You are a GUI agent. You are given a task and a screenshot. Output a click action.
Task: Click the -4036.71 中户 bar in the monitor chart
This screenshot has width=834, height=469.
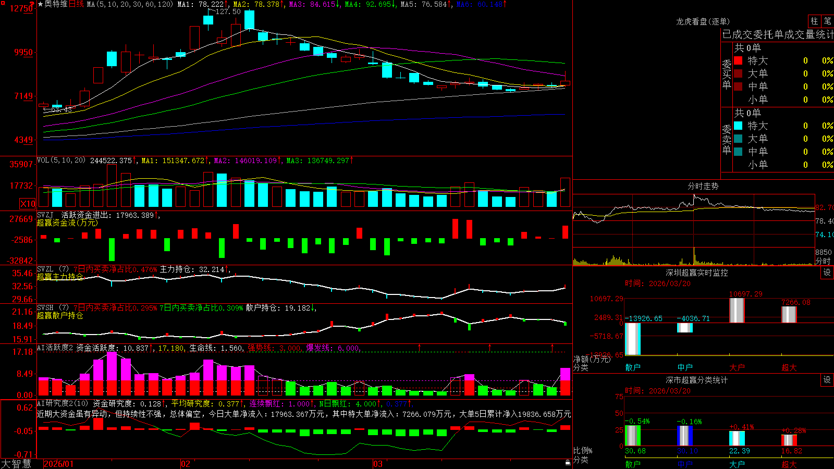684,328
